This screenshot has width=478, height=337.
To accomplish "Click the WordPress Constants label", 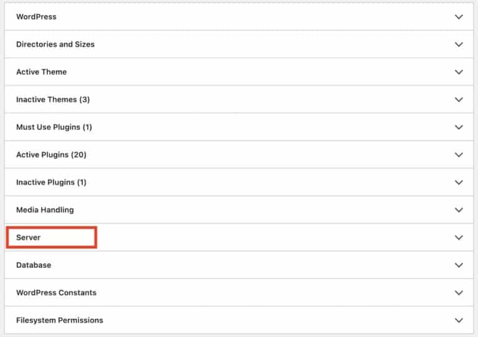I will 56,293.
